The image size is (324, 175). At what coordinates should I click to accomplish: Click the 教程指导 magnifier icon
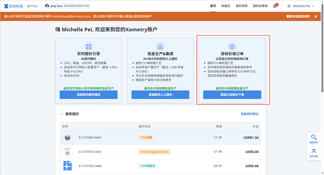pyautogui.click(x=314, y=137)
